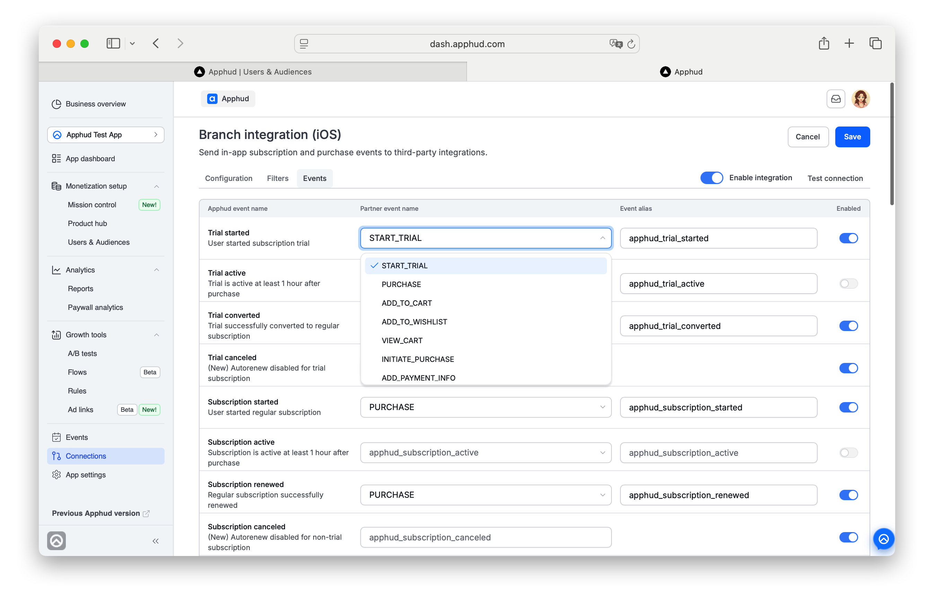The width and height of the screenshot is (934, 608).
Task: Open the user avatar profile menu
Action: pyautogui.click(x=860, y=98)
